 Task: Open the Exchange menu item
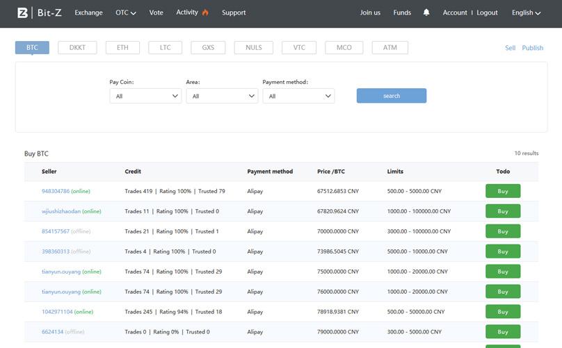pyautogui.click(x=88, y=13)
